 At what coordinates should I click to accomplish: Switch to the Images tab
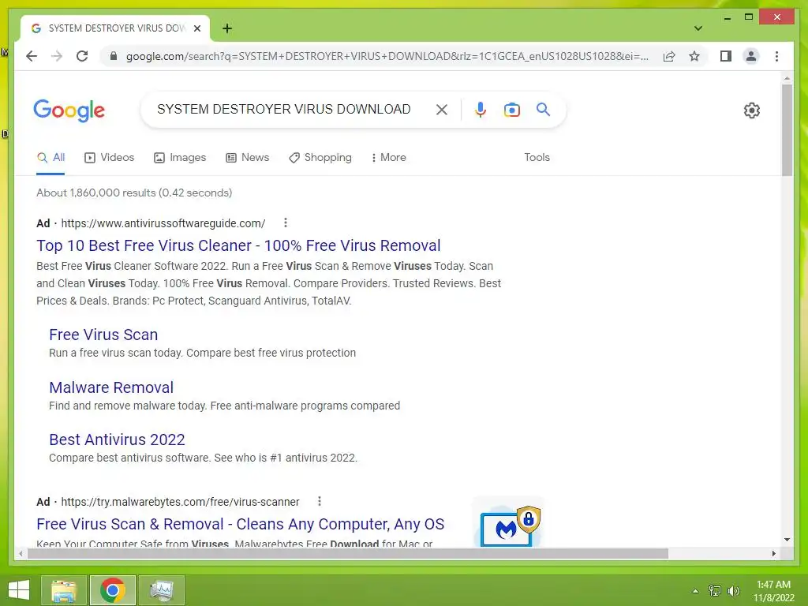180,158
